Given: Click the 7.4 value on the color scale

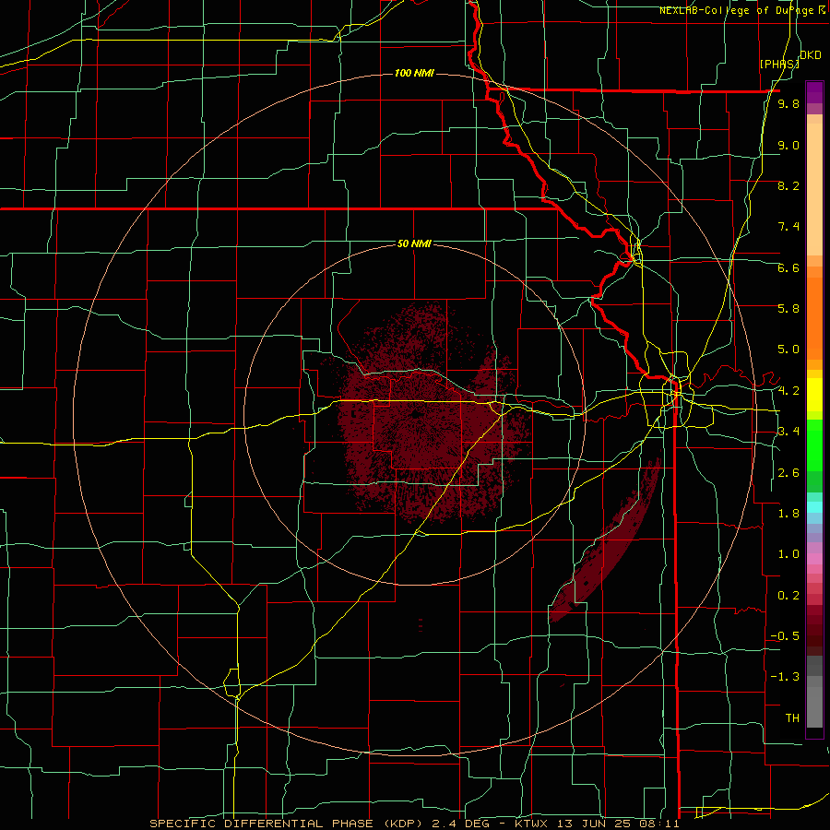Looking at the screenshot, I should pos(788,227).
